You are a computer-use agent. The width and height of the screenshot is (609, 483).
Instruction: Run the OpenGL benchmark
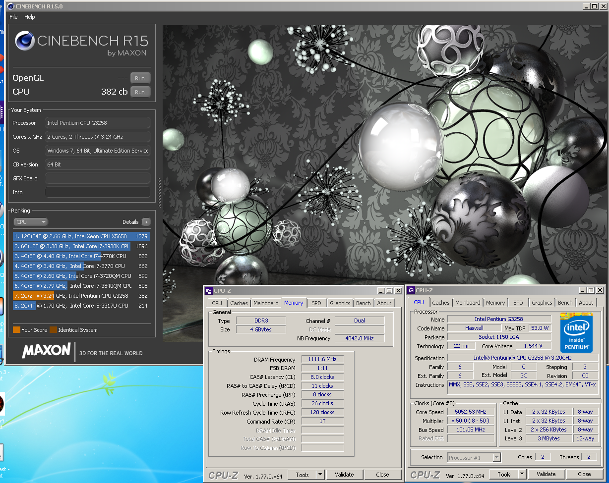coord(140,78)
